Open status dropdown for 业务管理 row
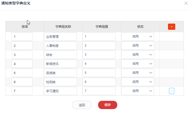The image size is (188, 114). pyautogui.click(x=138, y=37)
